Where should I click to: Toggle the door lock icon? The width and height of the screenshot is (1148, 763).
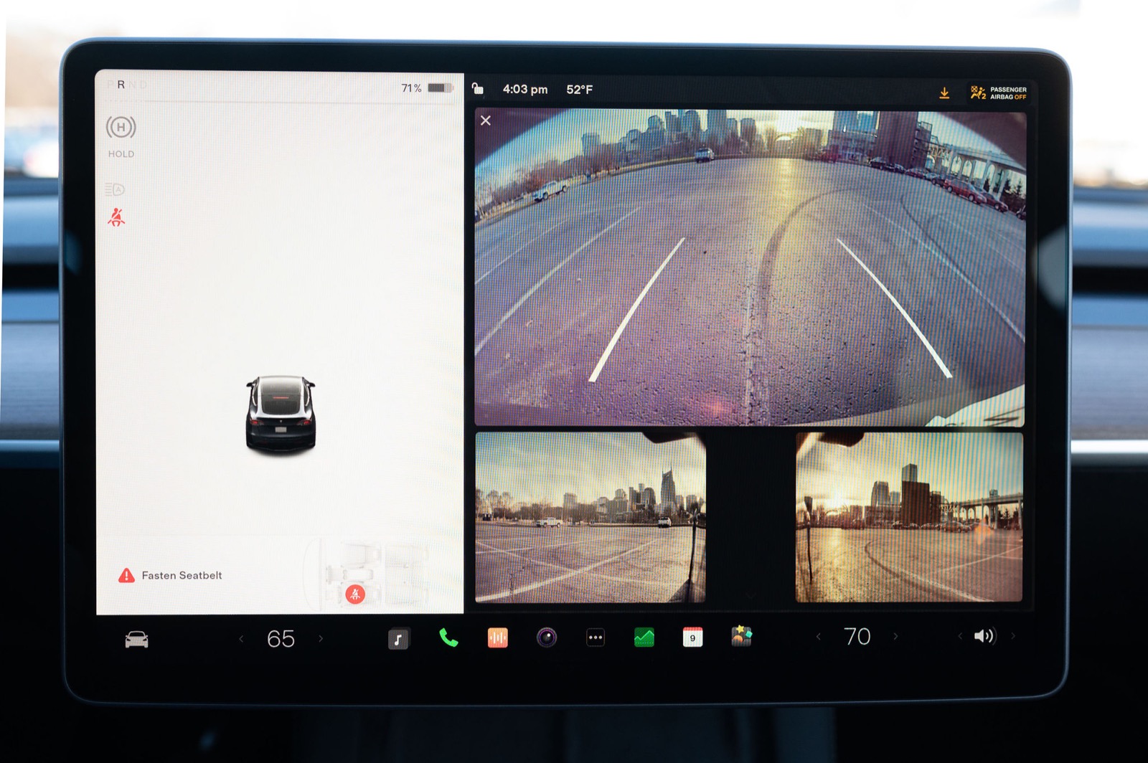point(478,89)
